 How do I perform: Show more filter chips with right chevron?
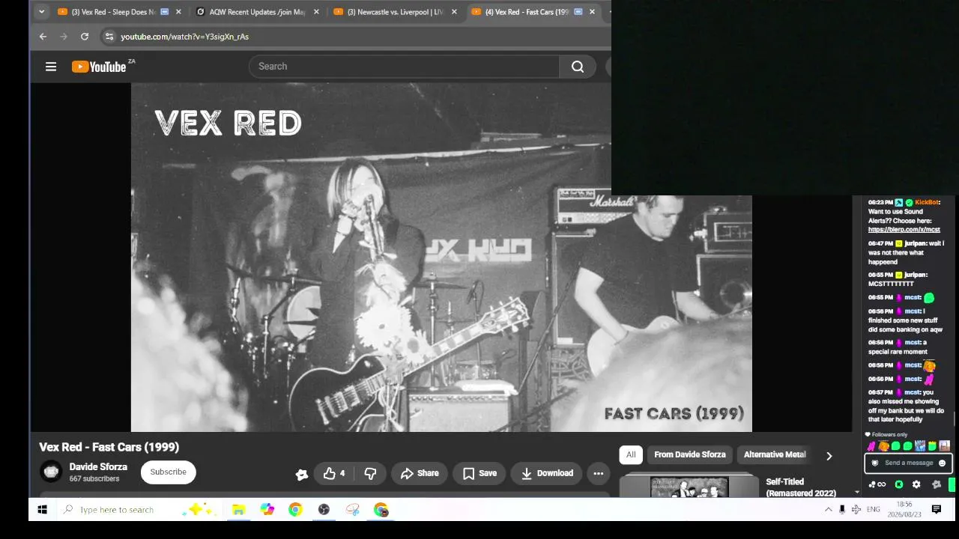(x=829, y=455)
